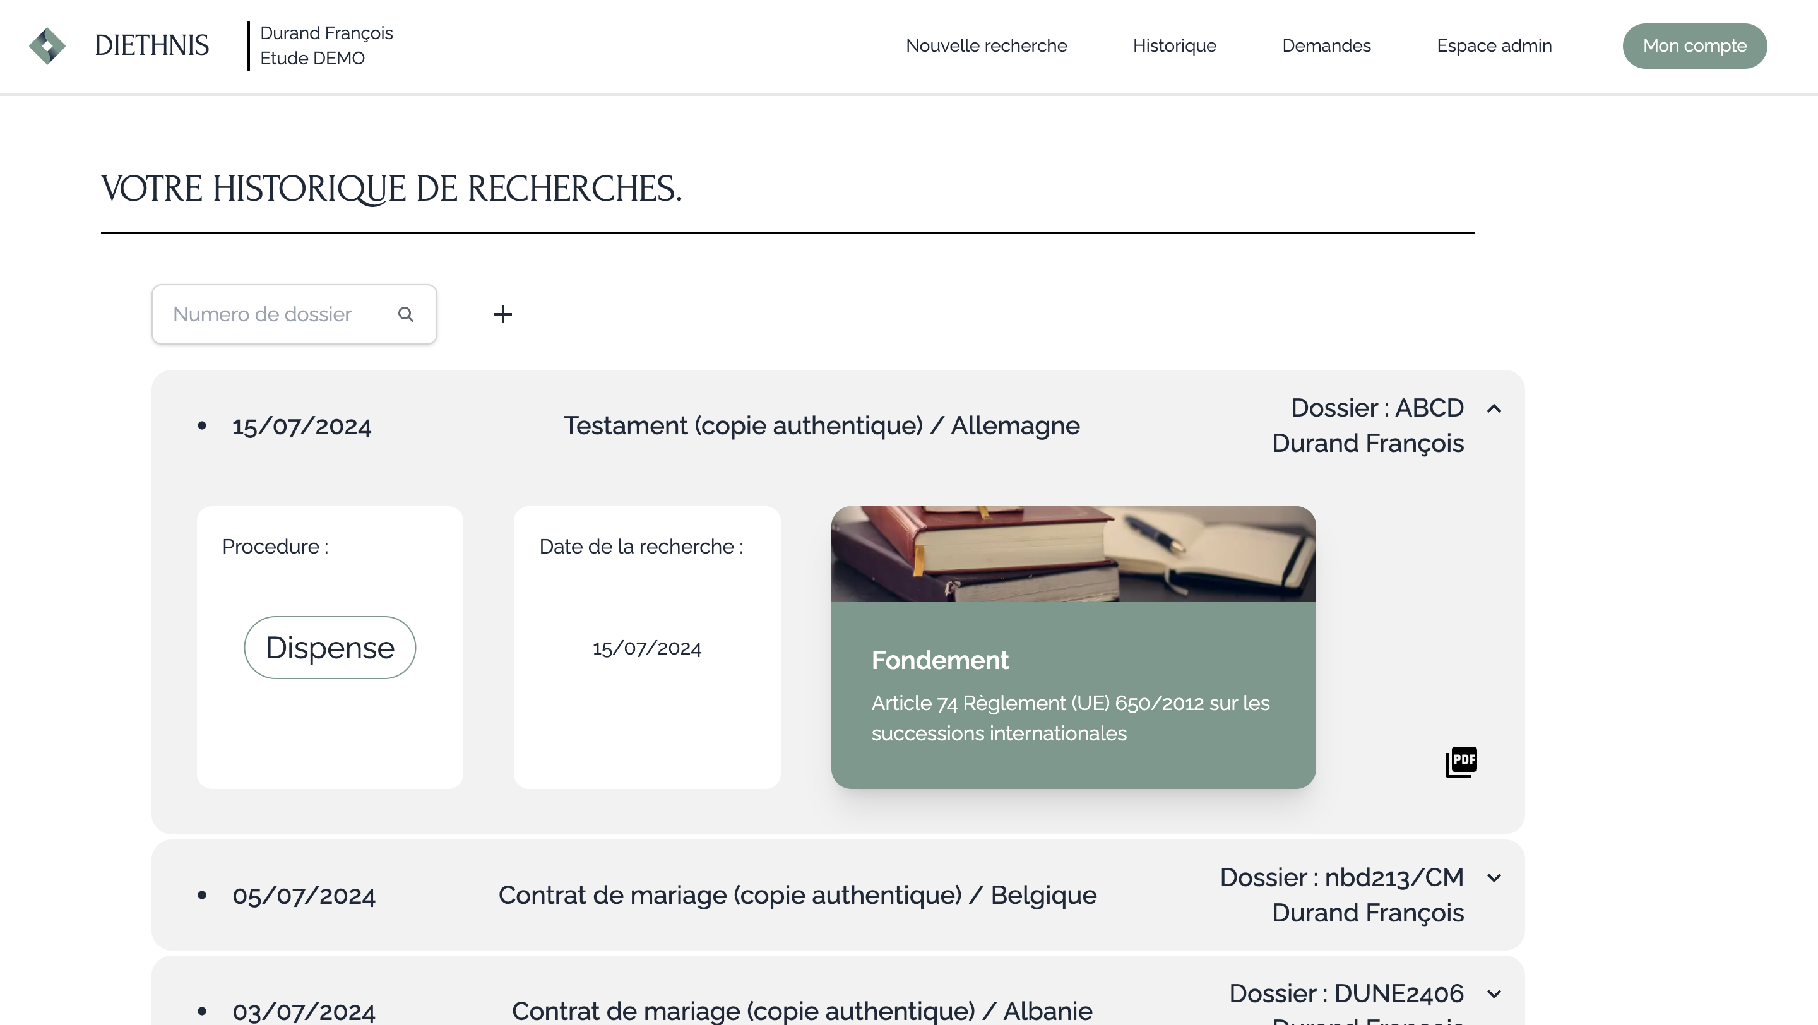This screenshot has width=1818, height=1025.
Task: Open Espace admin section
Action: [1494, 46]
